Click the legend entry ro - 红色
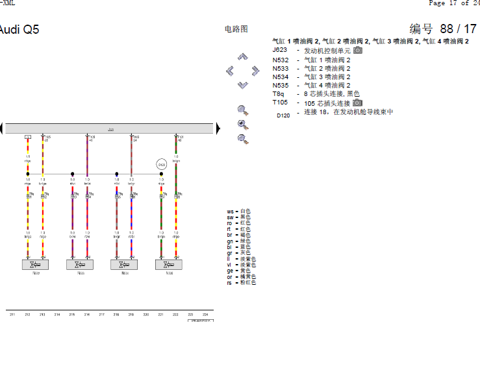This screenshot has width=480, height=375. (x=239, y=223)
